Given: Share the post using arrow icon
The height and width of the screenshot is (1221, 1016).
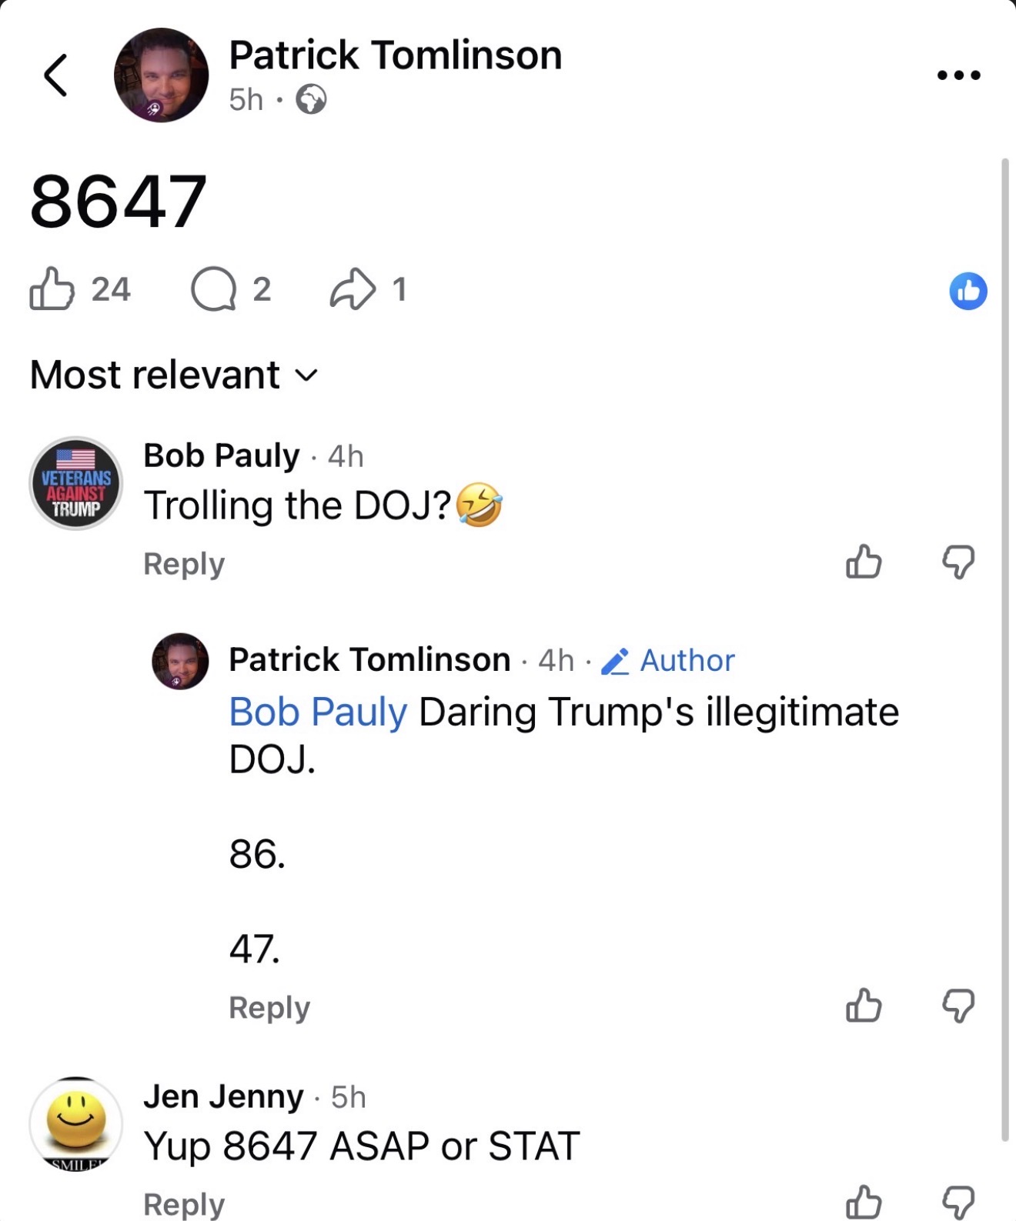Looking at the screenshot, I should [353, 289].
